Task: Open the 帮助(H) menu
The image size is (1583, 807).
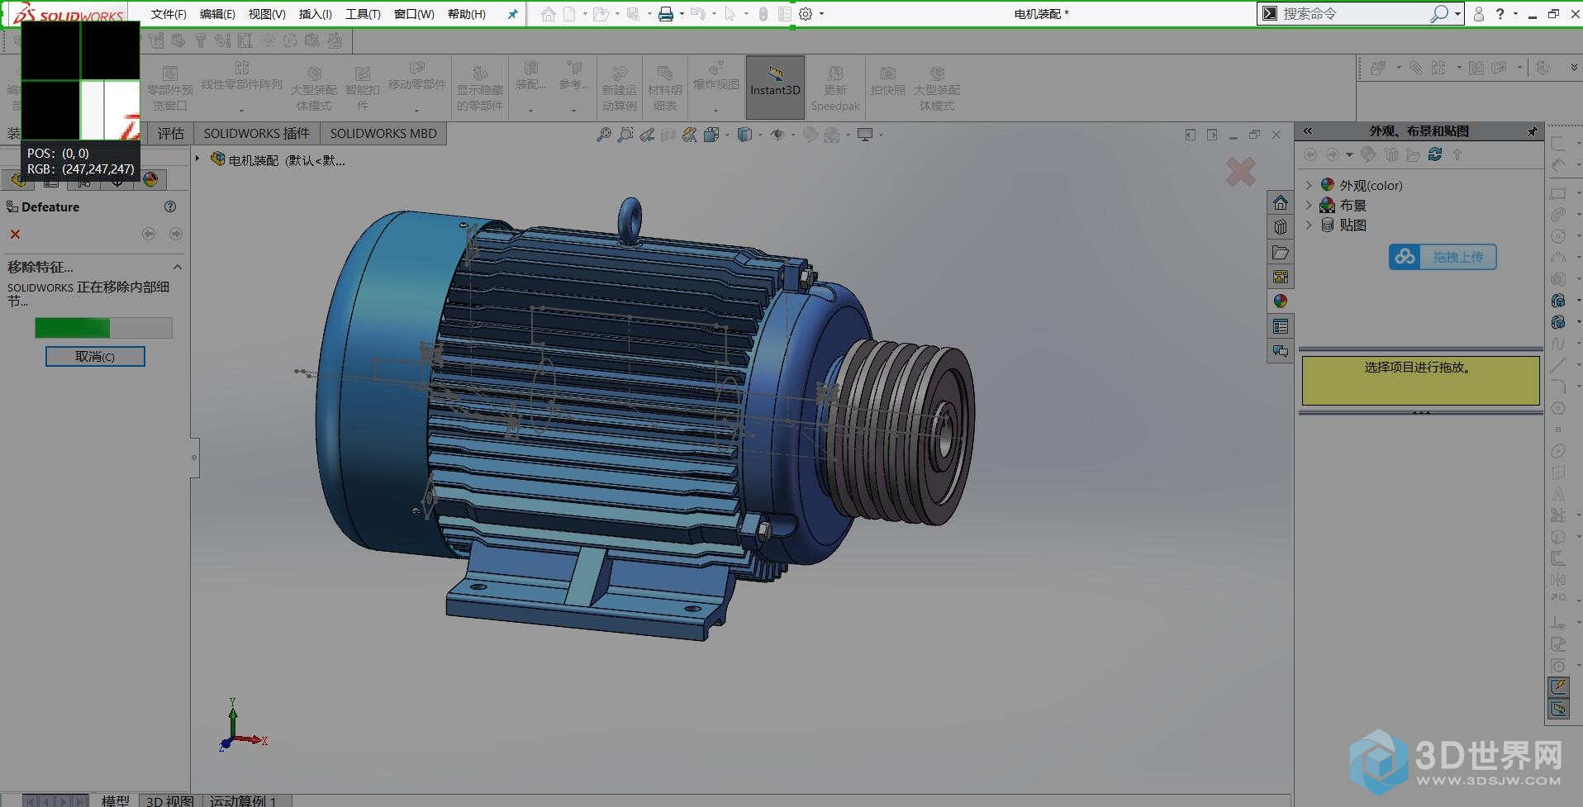Action: pyautogui.click(x=467, y=14)
